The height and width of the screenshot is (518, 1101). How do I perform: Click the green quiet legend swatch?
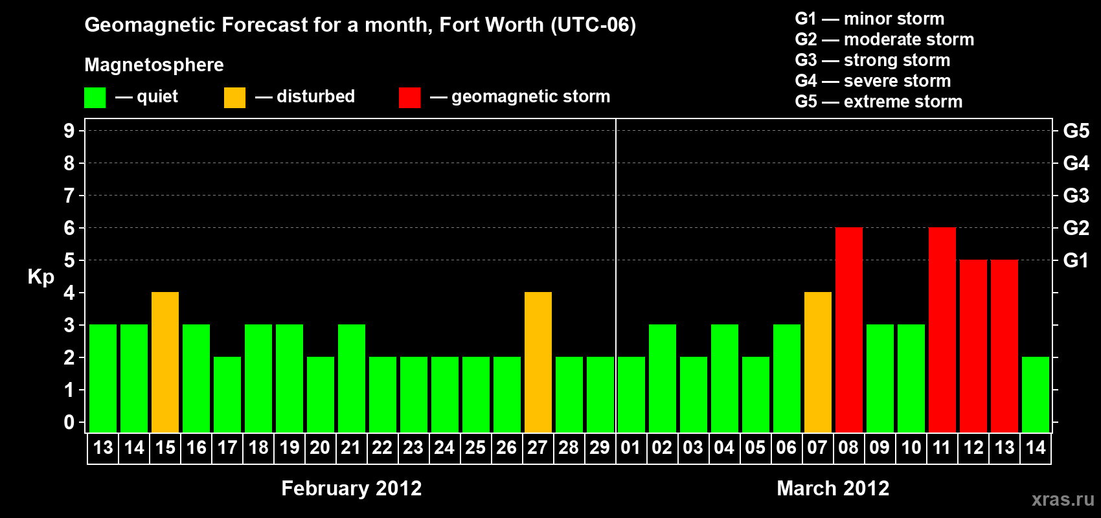click(95, 98)
